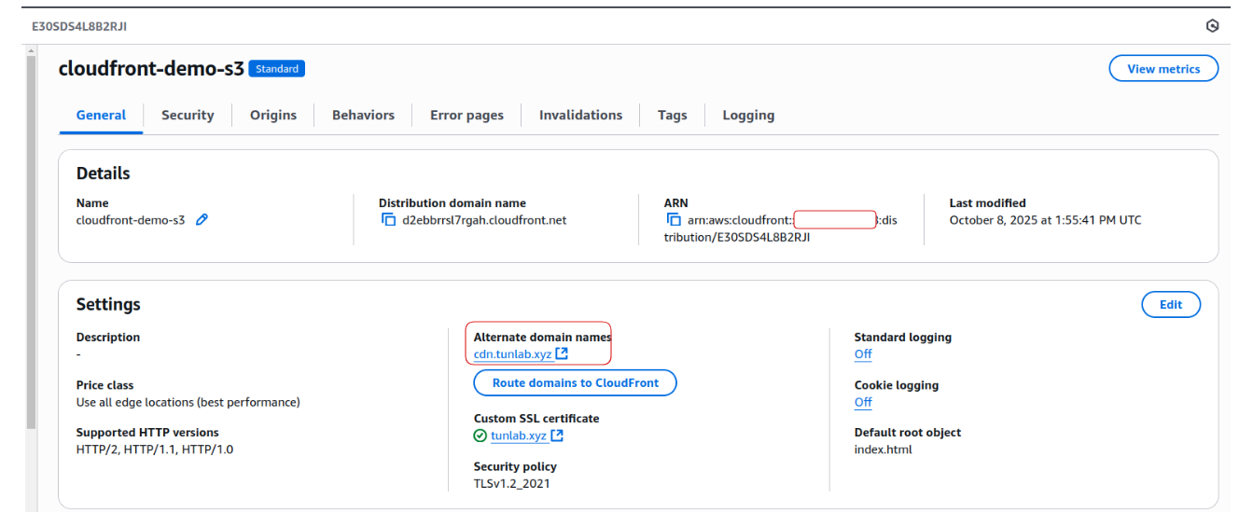Click the cloudfront-demo-s3 page heading
Image resolution: width=1239 pixels, height=512 pixels.
click(x=151, y=68)
